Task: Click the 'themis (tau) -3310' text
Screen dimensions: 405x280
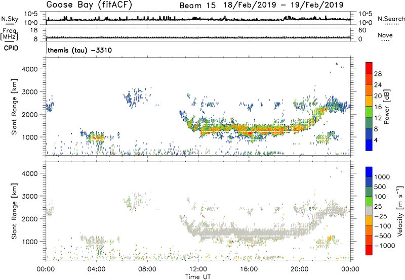Action: tap(79, 50)
